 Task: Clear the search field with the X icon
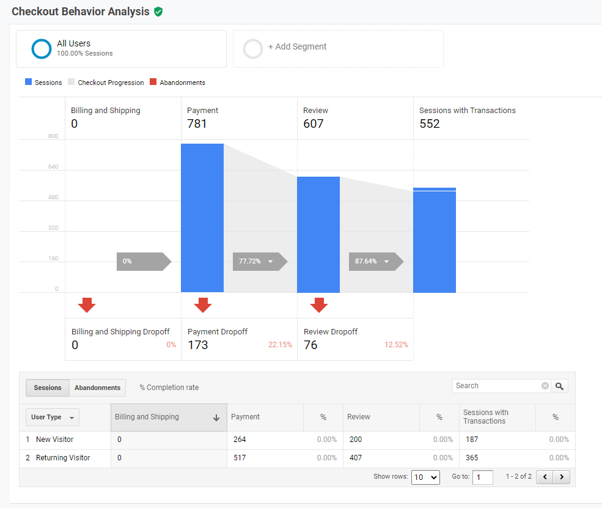coord(545,386)
